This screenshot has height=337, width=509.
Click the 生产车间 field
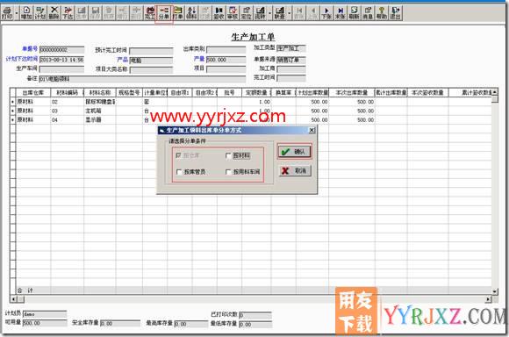coord(61,69)
